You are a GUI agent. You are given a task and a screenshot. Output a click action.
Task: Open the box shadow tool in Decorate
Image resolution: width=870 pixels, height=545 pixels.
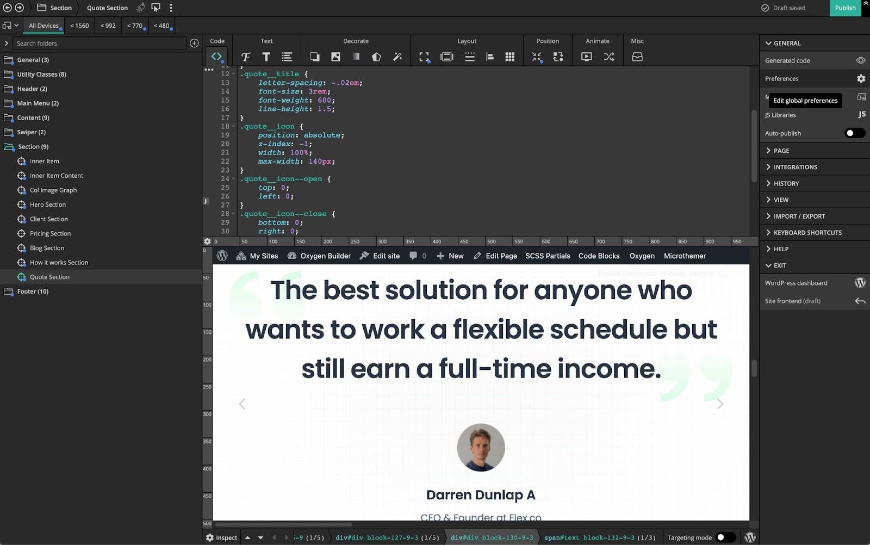pos(314,57)
